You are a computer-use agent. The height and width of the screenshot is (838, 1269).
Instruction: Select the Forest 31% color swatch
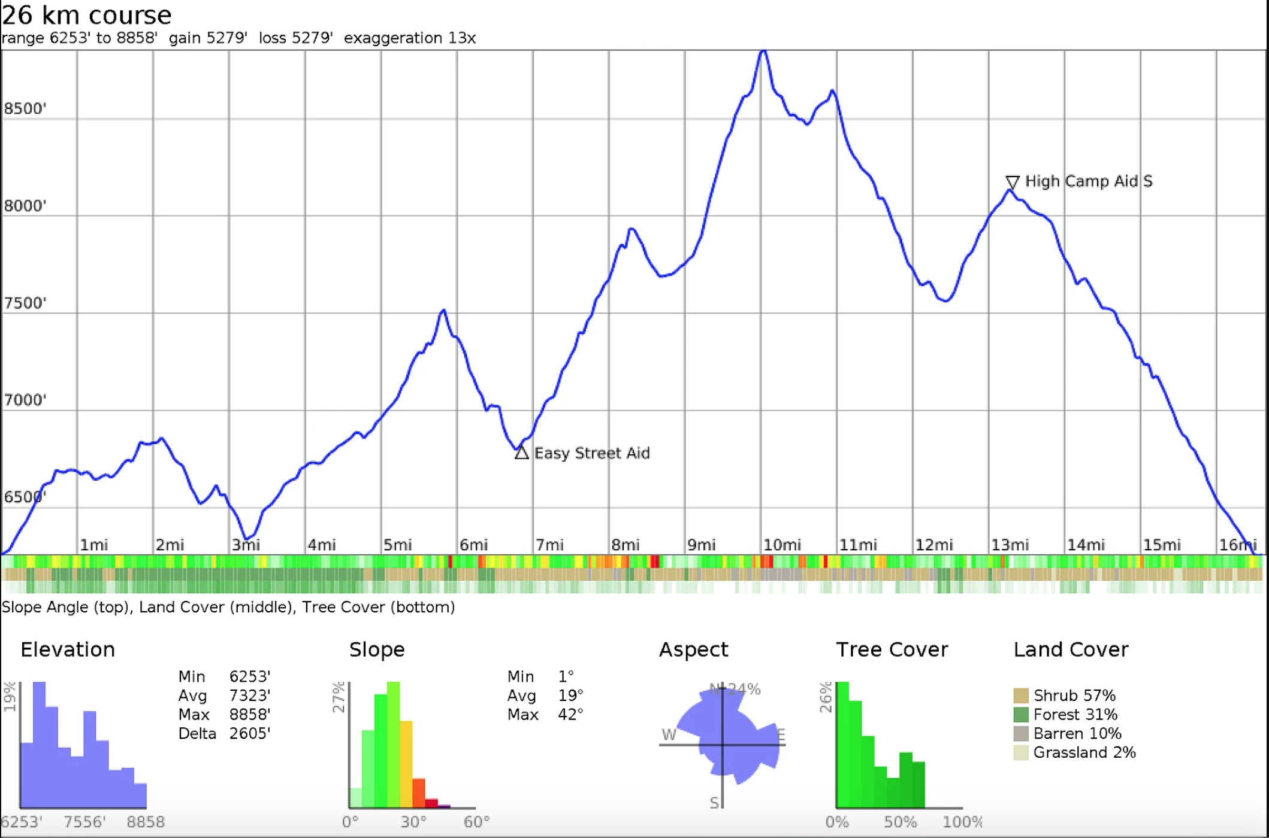1021,715
